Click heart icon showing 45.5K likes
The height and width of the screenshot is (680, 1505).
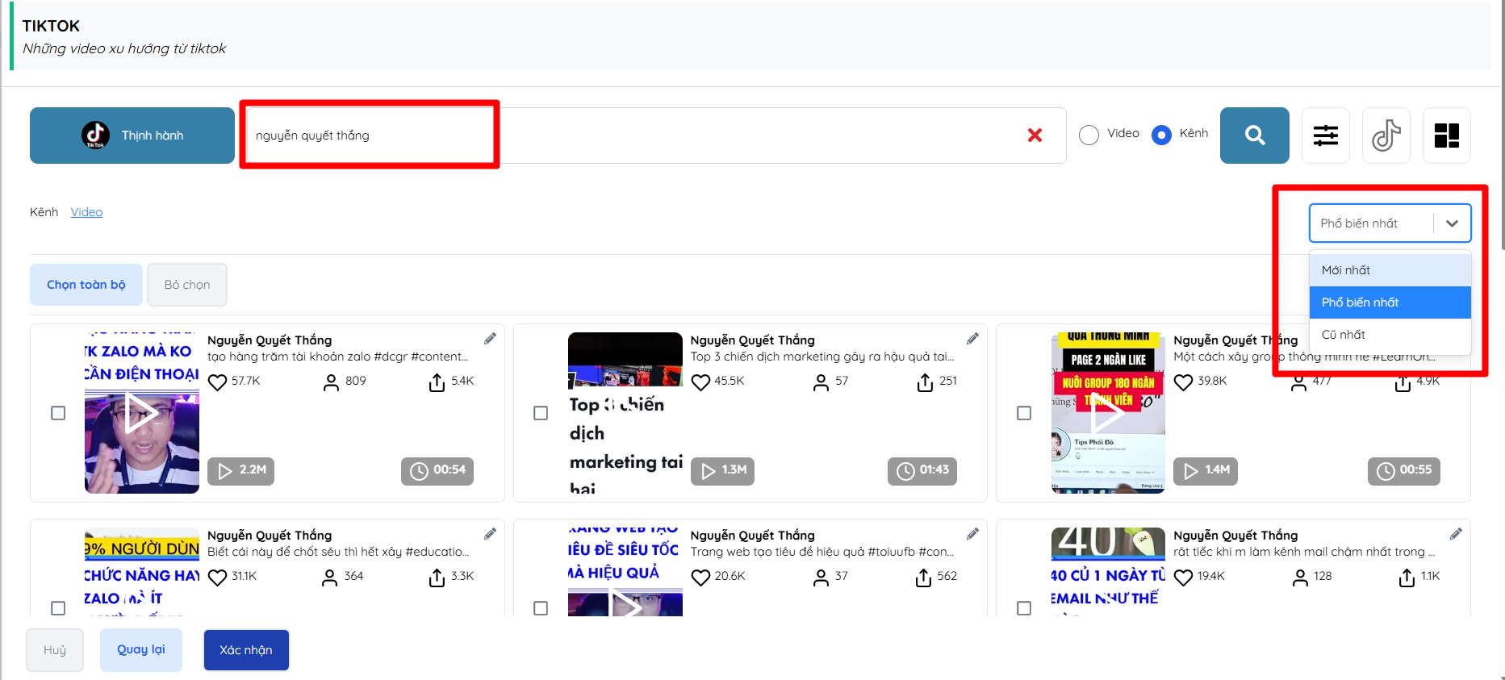coord(700,382)
